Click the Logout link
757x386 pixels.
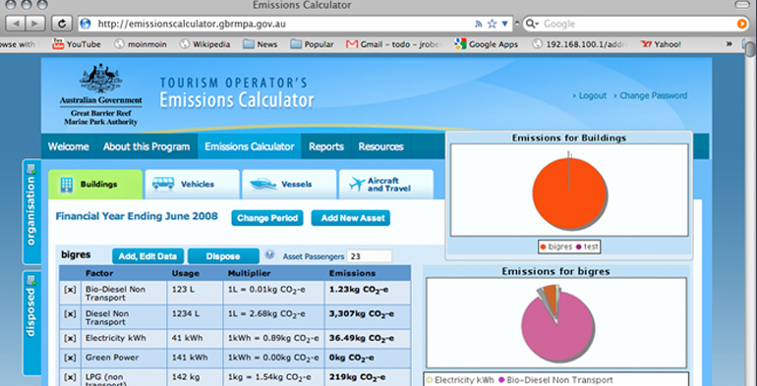pyautogui.click(x=589, y=95)
